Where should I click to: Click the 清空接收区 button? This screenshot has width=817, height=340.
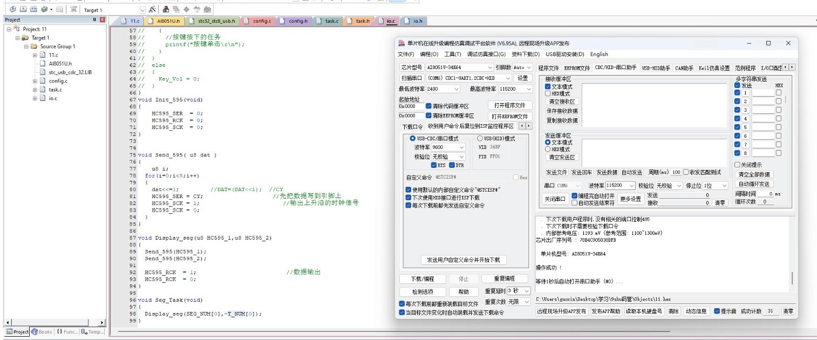point(562,101)
